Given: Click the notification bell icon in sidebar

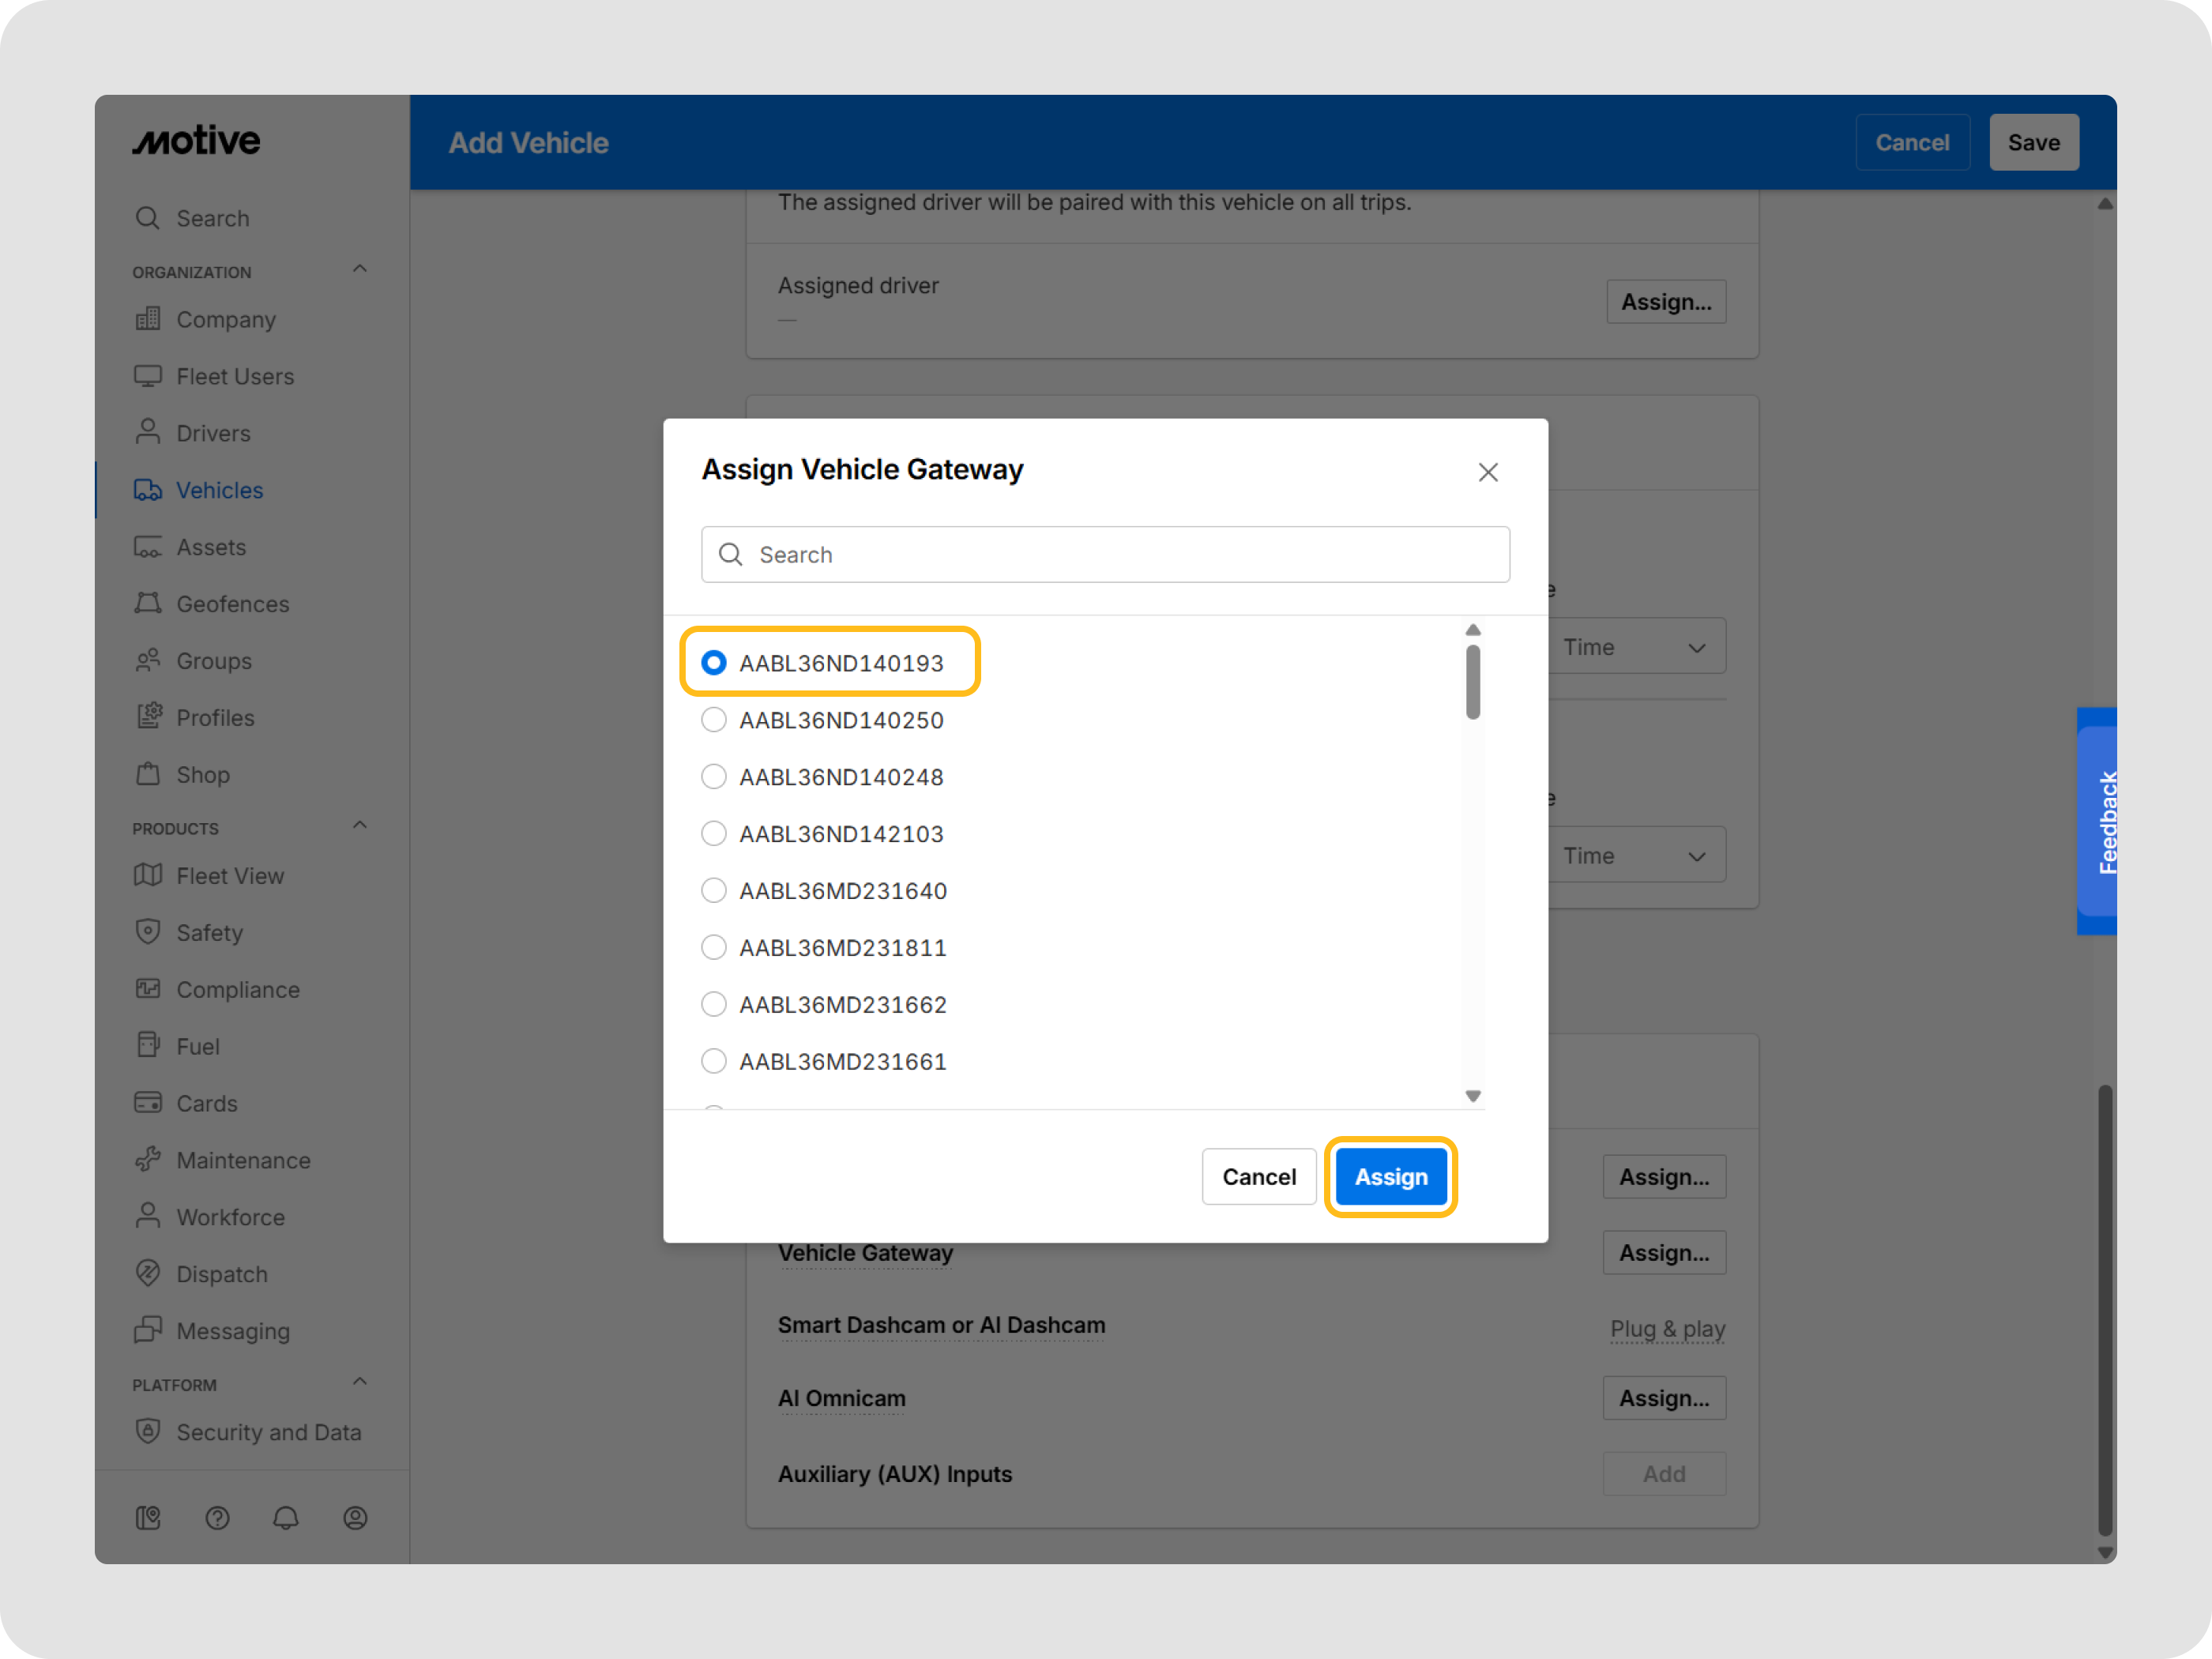Looking at the screenshot, I should 286,1518.
